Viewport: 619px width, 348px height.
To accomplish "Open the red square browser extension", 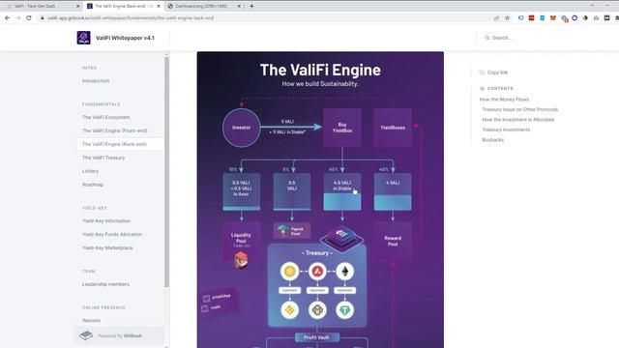I will click(531, 17).
